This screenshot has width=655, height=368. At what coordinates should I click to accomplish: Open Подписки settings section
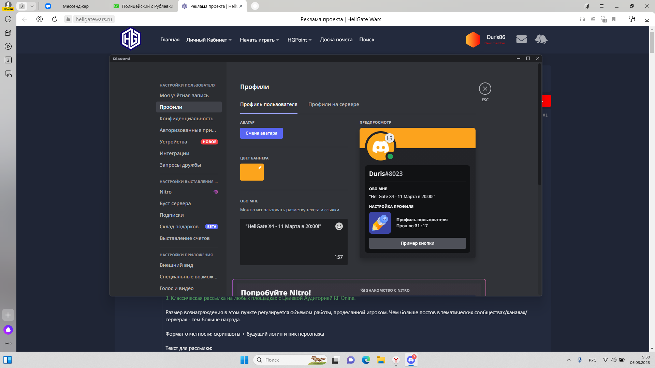(189, 215)
